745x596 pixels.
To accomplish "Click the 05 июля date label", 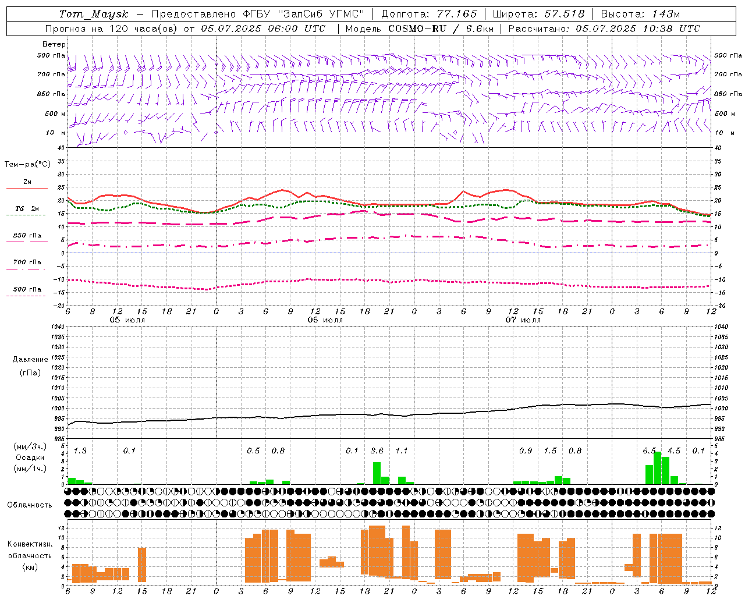I will [x=127, y=320].
